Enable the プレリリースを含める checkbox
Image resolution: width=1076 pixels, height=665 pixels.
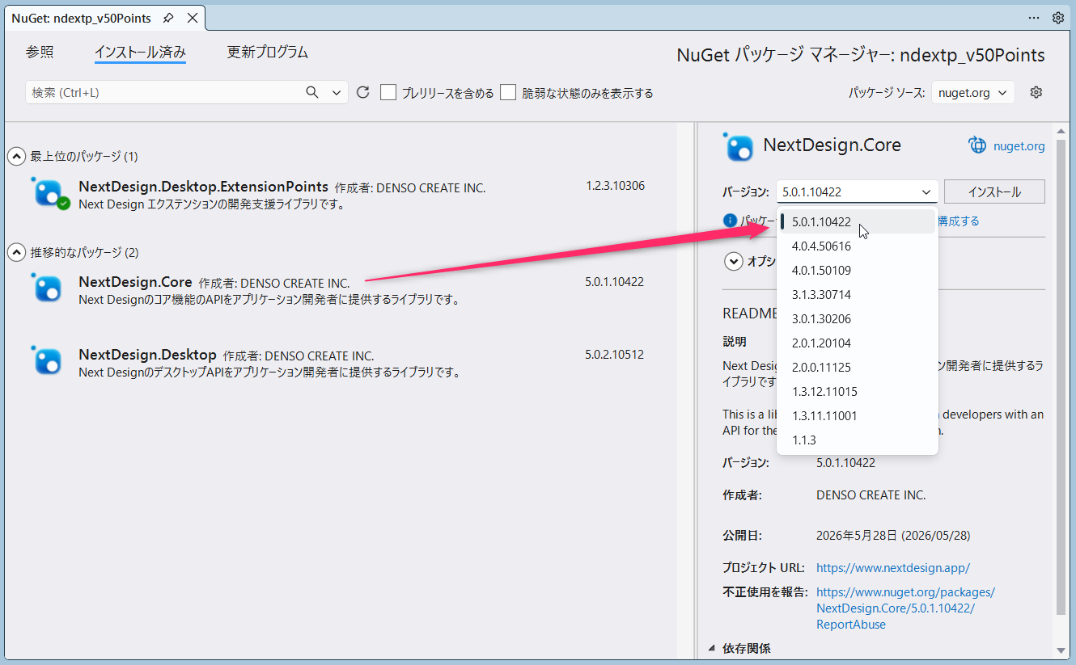coord(388,92)
